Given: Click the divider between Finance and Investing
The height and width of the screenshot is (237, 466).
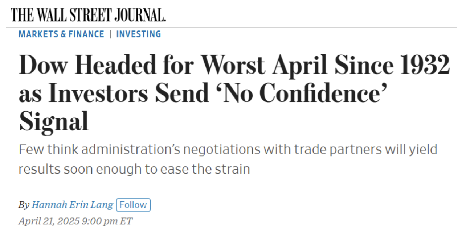Looking at the screenshot, I should coord(110,34).
